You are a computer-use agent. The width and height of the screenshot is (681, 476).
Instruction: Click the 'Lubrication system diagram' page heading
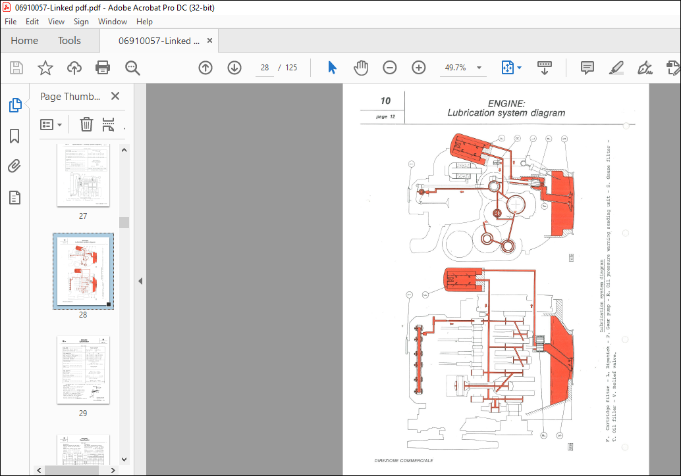pos(506,112)
